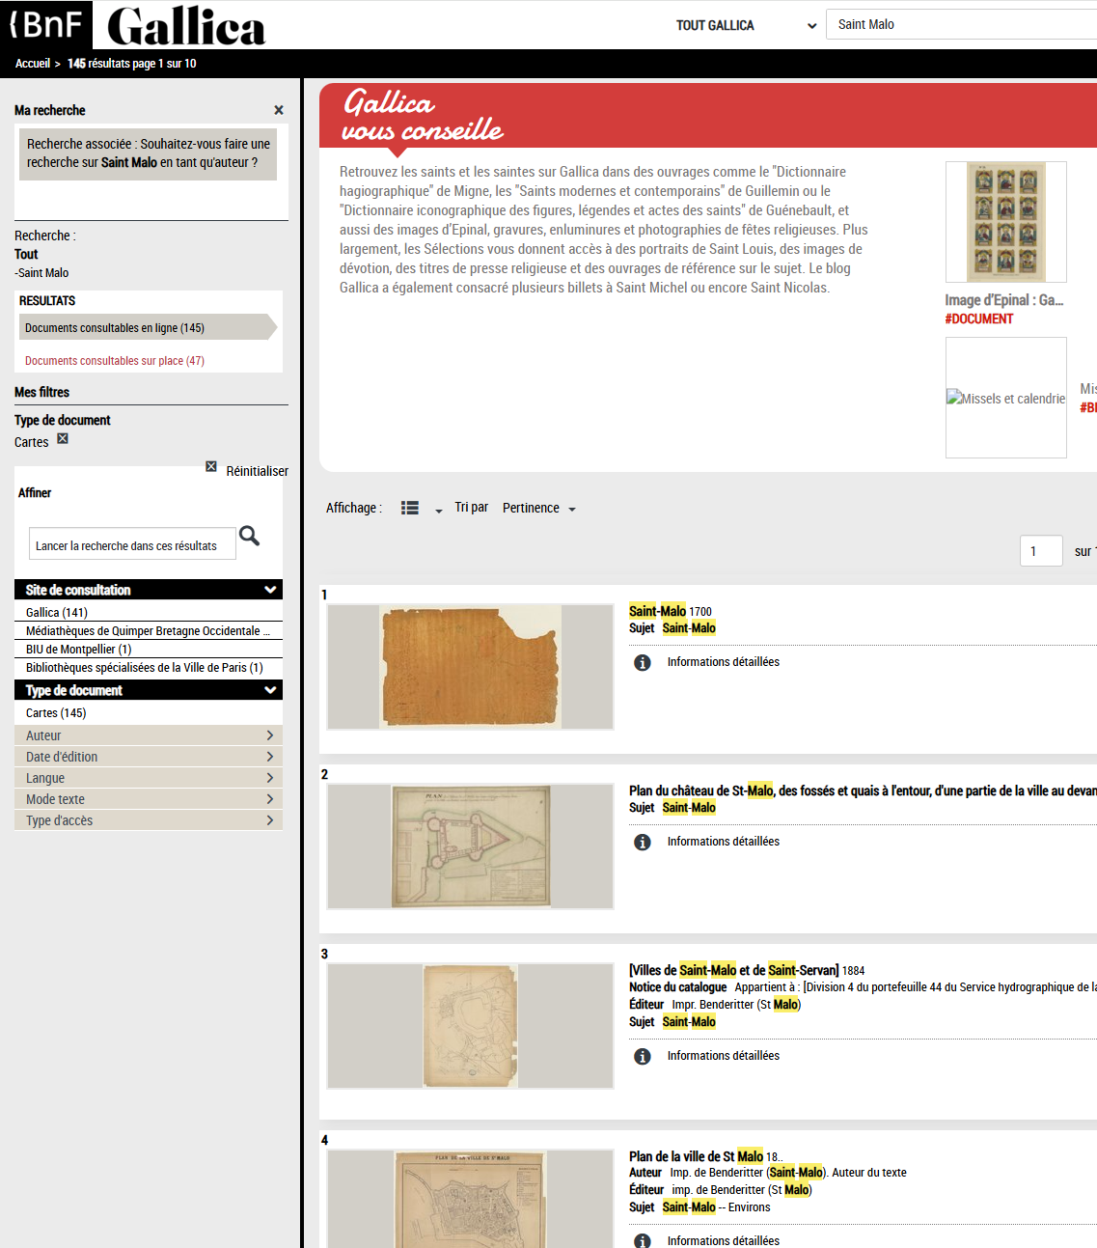This screenshot has height=1248, width=1097.
Task: Reset filters with the Réinitialiser icon
Action: pos(211,466)
